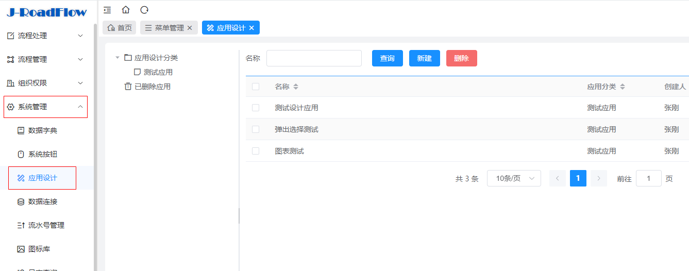The width and height of the screenshot is (689, 271).
Task: Switch to the 首页 tab
Action: [x=119, y=28]
